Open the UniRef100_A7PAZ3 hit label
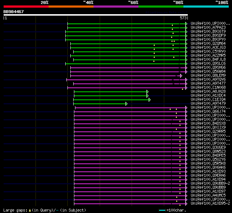The width and height of the screenshot is (232, 213). pos(208,27)
